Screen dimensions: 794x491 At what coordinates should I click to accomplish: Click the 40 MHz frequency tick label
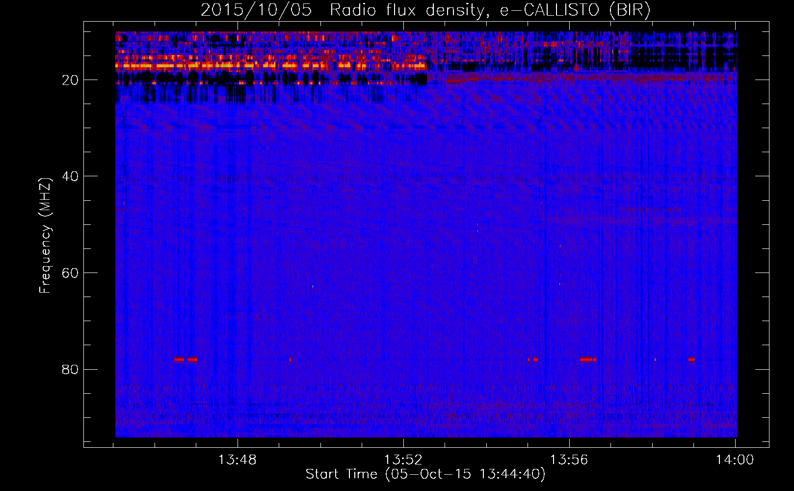(x=70, y=176)
